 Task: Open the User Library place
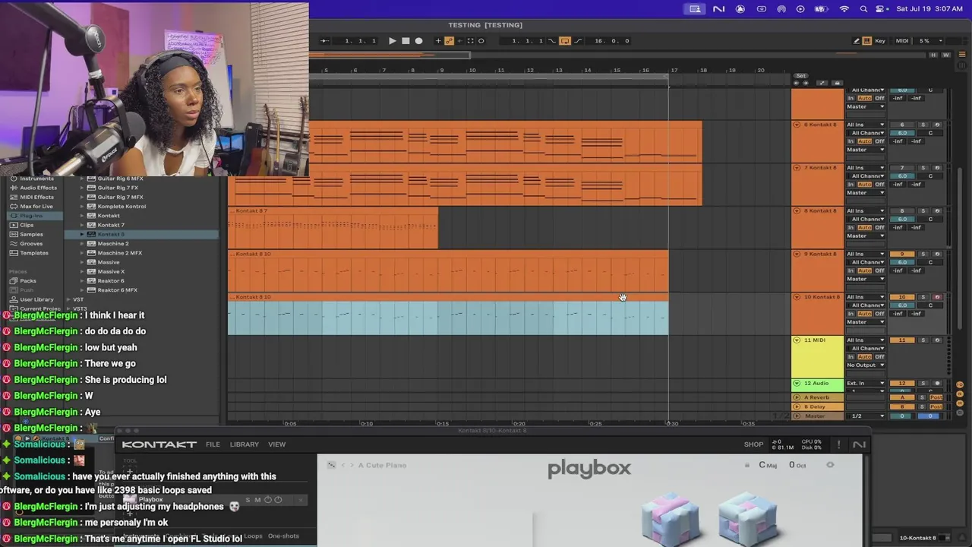coord(36,299)
